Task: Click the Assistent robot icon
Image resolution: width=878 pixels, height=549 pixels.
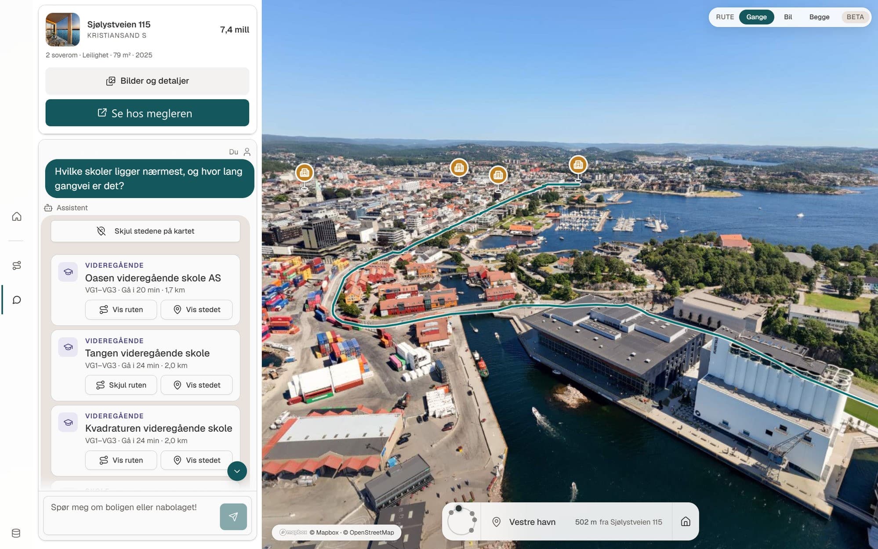Action: click(x=48, y=208)
